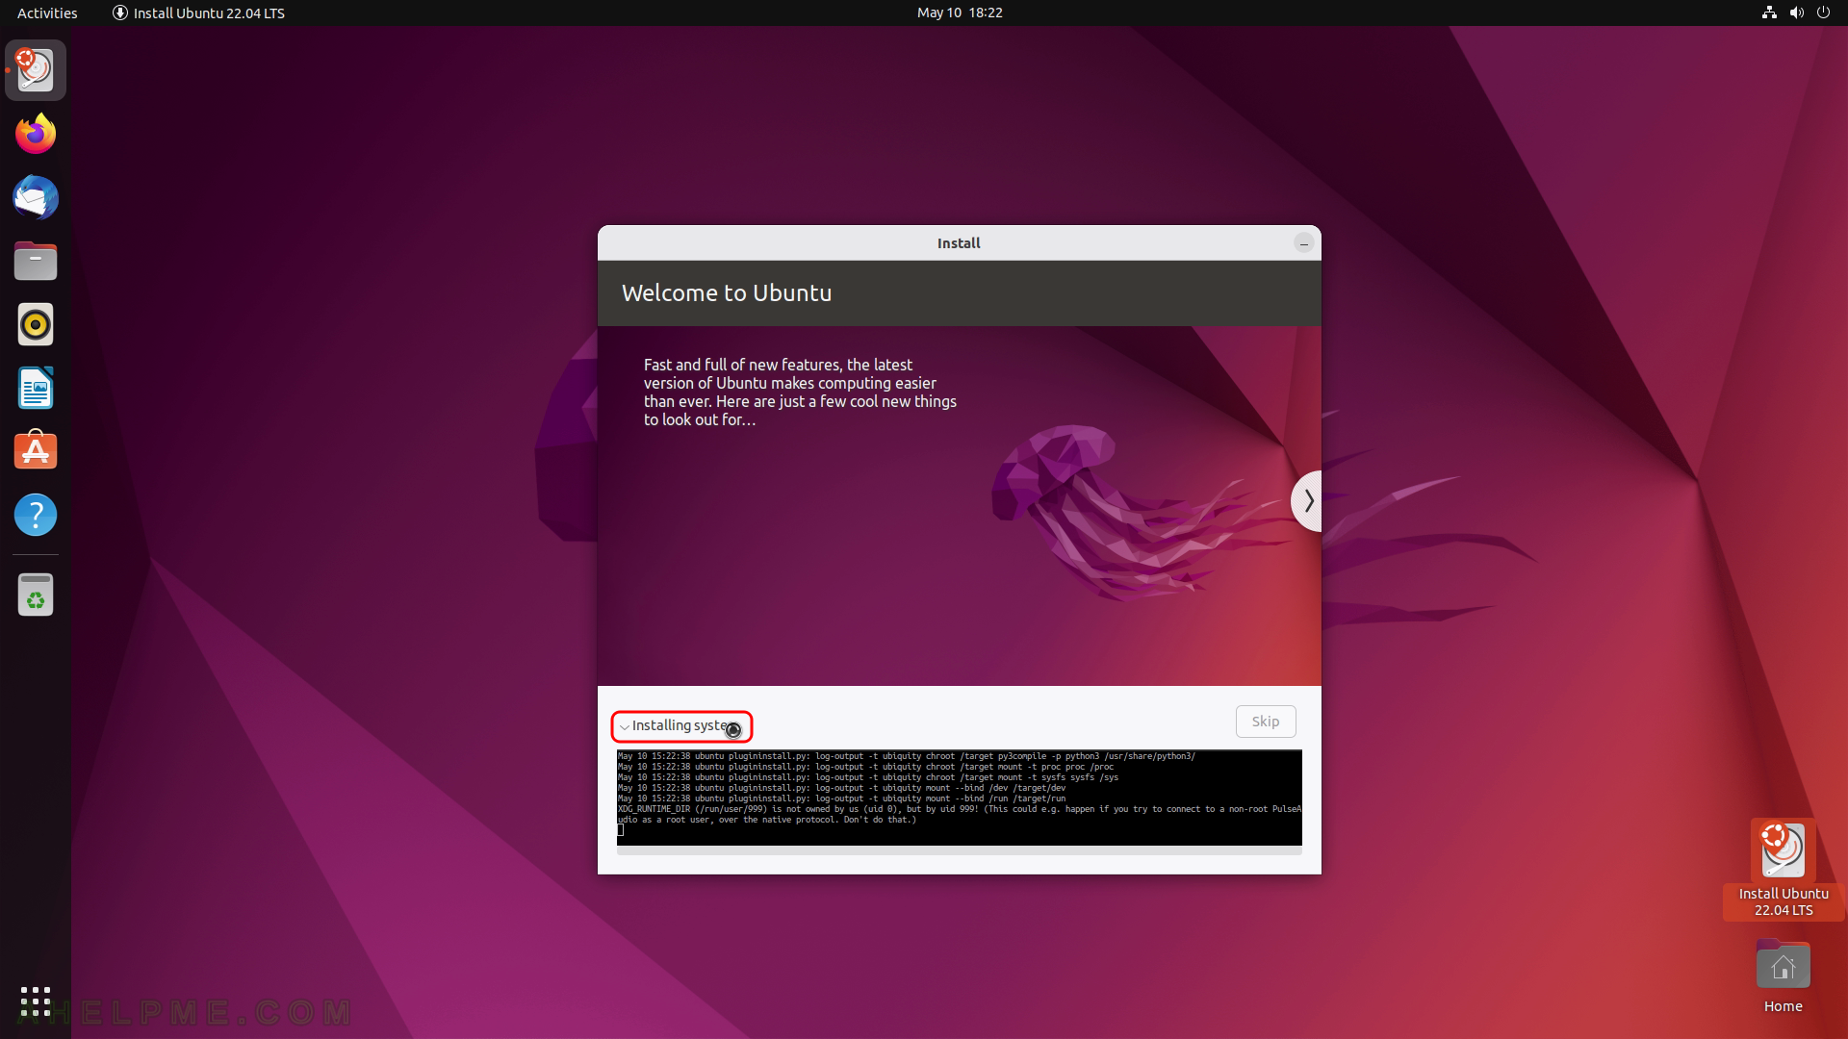
Task: Minimize the Install window
Action: [x=1303, y=243]
